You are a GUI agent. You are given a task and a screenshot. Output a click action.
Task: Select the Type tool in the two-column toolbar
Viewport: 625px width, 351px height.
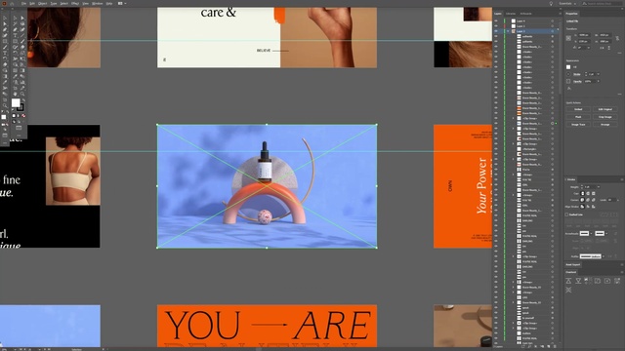tap(15, 35)
